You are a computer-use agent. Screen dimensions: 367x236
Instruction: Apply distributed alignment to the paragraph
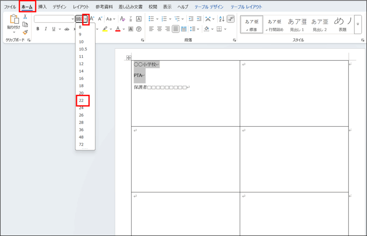(x=184, y=29)
